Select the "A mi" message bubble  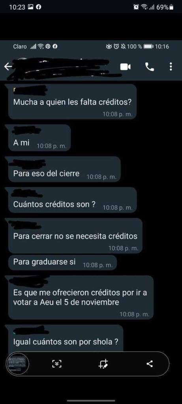click(39, 138)
